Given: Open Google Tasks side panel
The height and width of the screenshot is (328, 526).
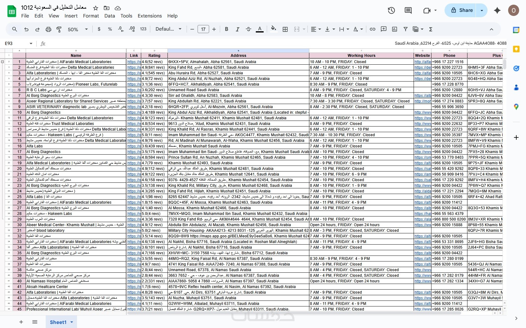Looking at the screenshot, I should (x=516, y=68).
